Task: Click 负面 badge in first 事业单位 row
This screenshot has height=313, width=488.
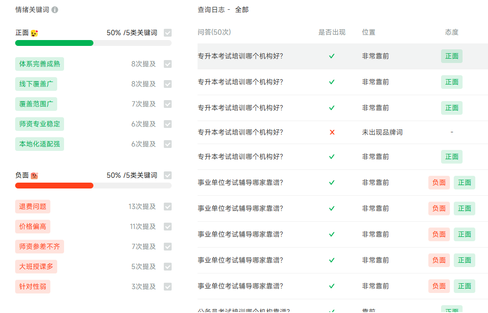Action: coord(439,183)
